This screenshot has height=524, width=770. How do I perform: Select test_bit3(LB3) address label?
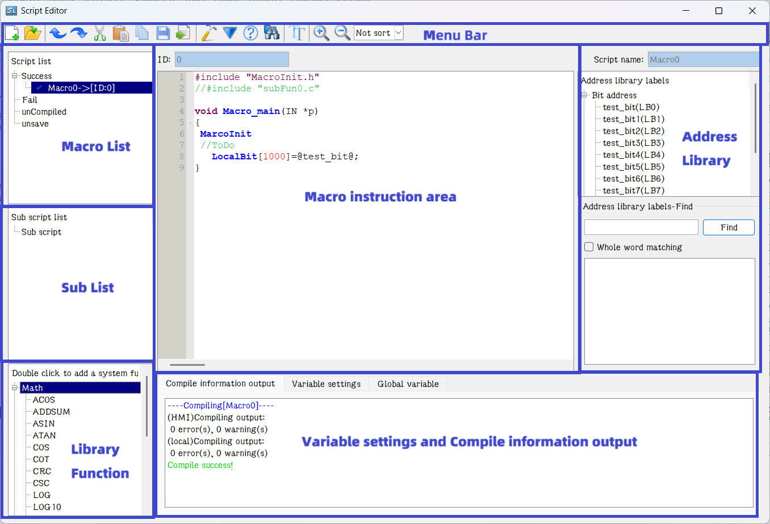(633, 143)
